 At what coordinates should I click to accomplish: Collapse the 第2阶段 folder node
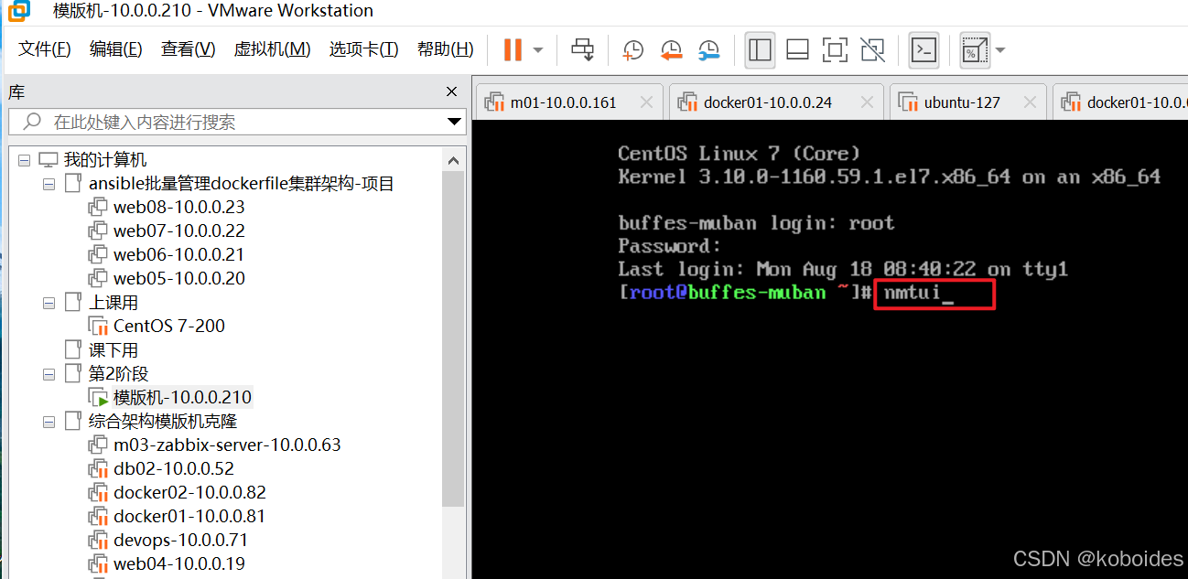[x=49, y=374]
